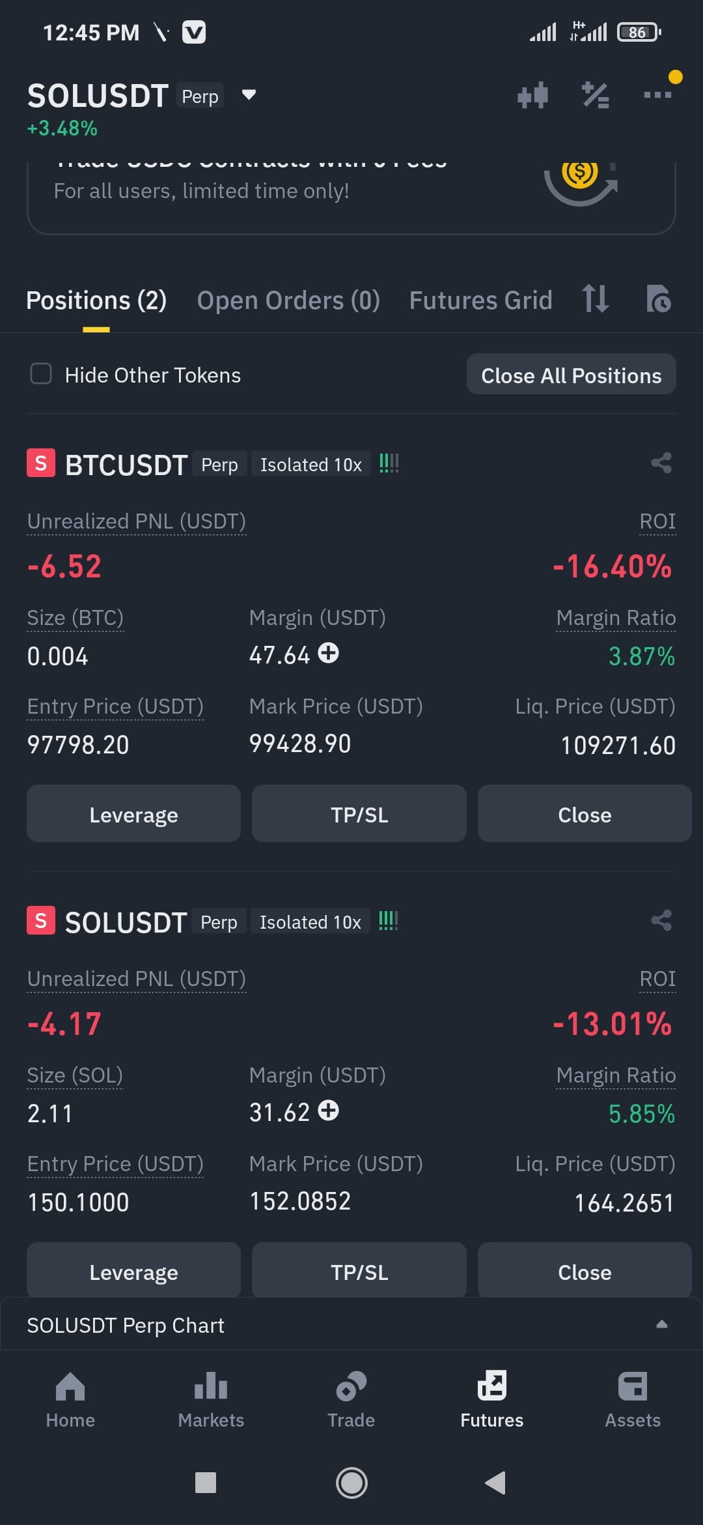This screenshot has height=1525, width=703.
Task: Expand the SOLUSDT symbol selector dropdown arrow
Action: (249, 95)
